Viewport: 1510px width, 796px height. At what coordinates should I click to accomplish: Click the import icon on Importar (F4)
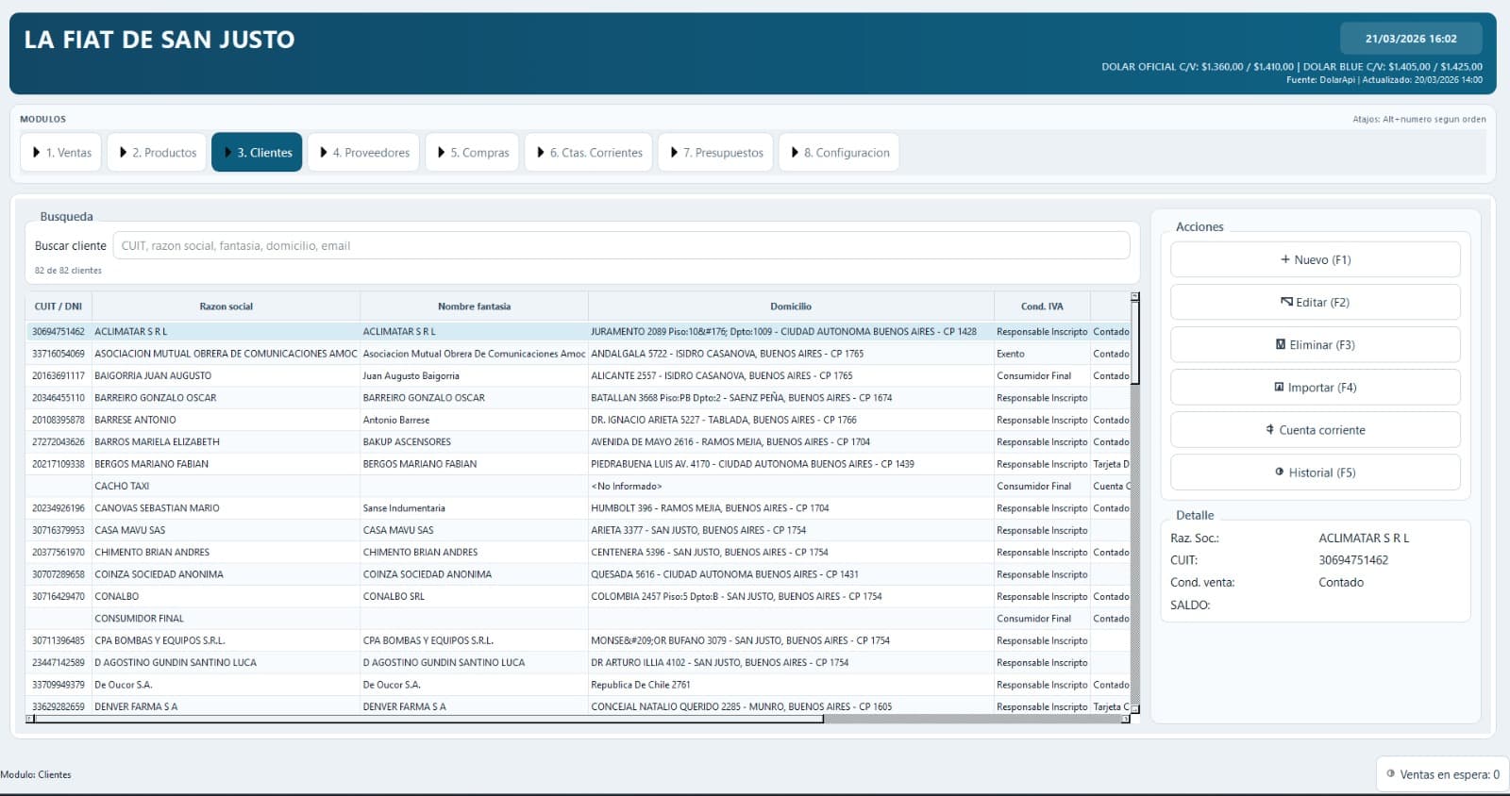click(1279, 387)
